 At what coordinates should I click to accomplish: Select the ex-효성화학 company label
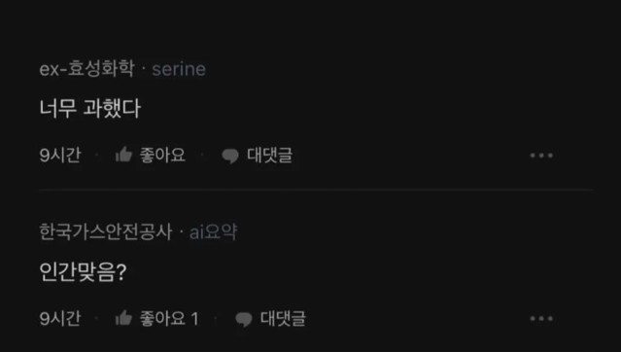pos(86,69)
